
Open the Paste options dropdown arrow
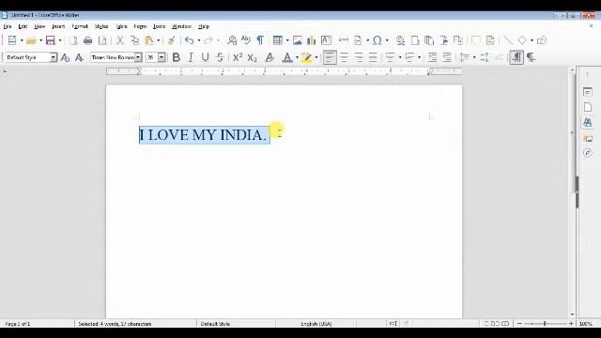pyautogui.click(x=159, y=40)
